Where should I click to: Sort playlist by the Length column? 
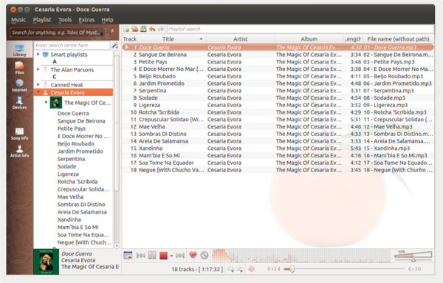[353, 38]
